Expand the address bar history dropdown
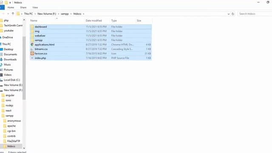Viewport: 272px width, 153px height. click(229, 14)
